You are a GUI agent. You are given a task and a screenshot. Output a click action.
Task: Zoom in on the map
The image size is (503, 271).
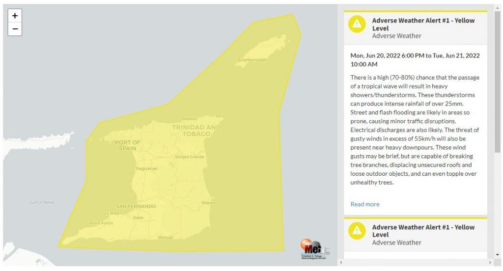click(15, 16)
